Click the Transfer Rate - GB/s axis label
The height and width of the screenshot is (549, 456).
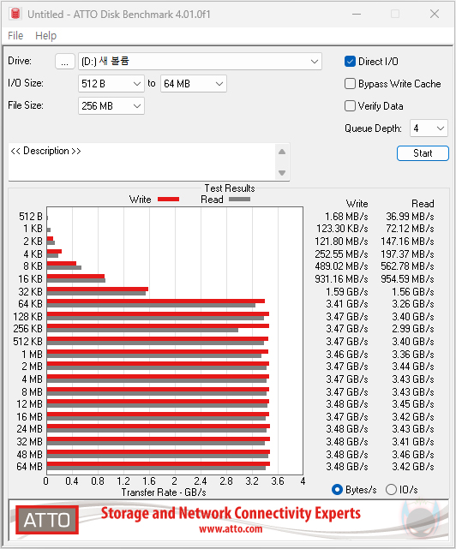tap(164, 492)
